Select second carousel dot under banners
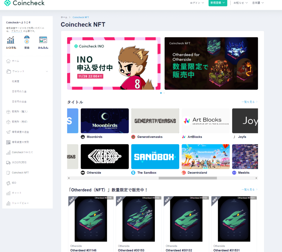 [164, 93]
